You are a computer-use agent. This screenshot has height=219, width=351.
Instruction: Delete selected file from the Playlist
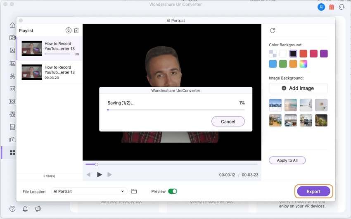pyautogui.click(x=76, y=30)
